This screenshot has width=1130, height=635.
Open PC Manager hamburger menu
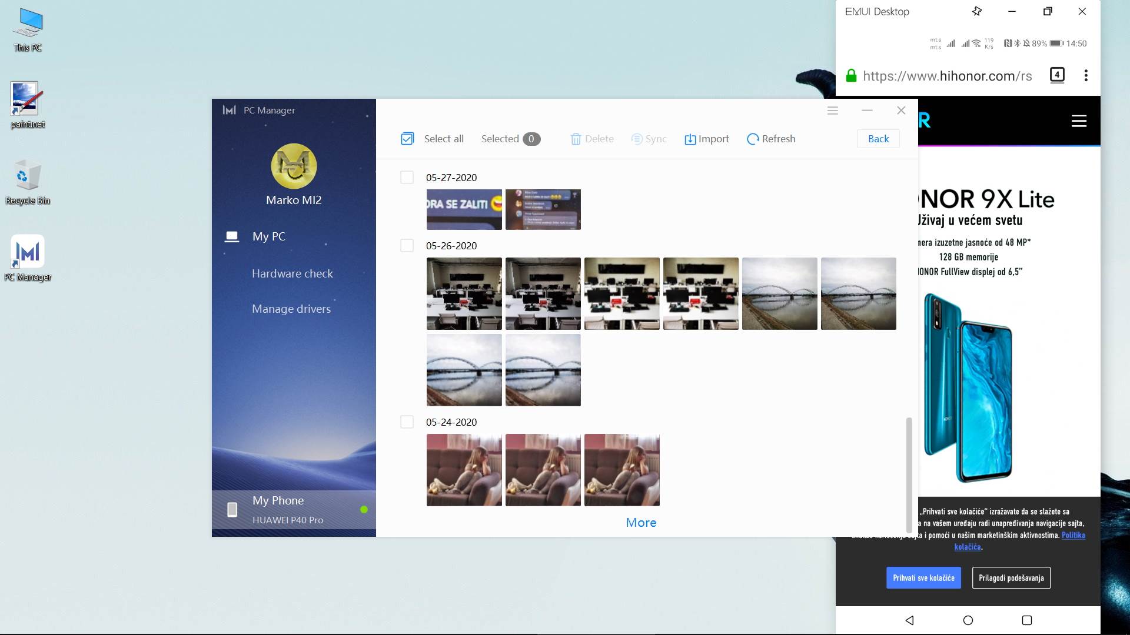[x=832, y=111]
